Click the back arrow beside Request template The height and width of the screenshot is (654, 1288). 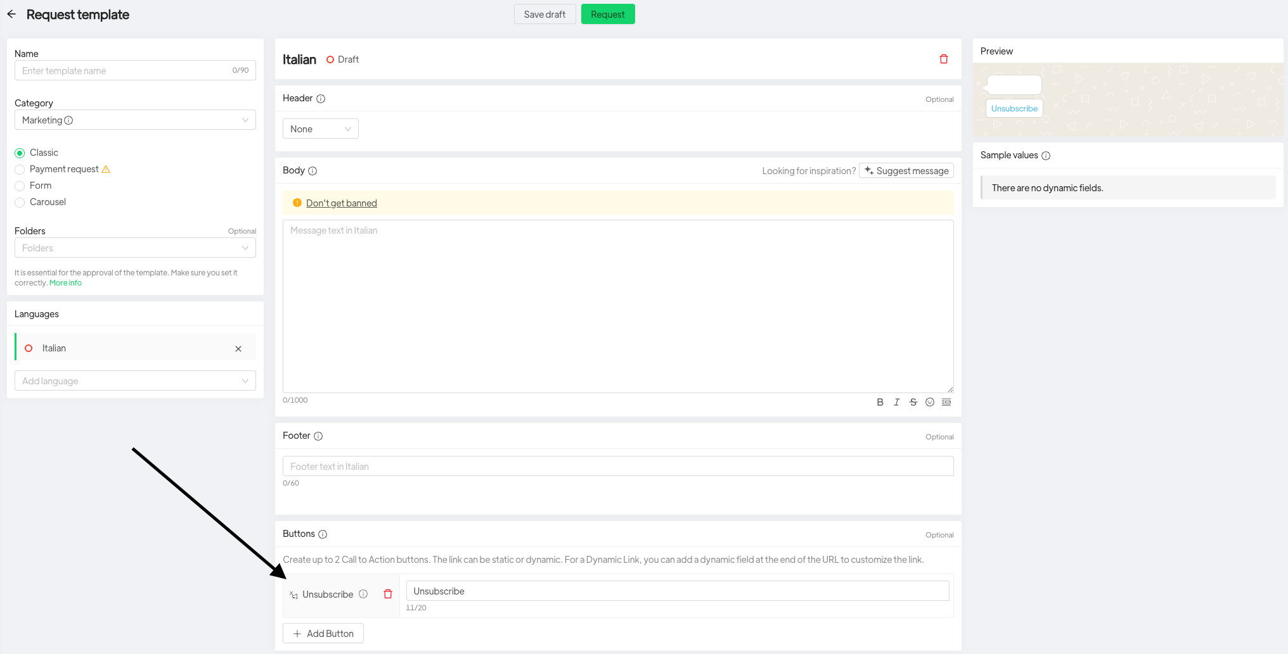click(x=11, y=14)
